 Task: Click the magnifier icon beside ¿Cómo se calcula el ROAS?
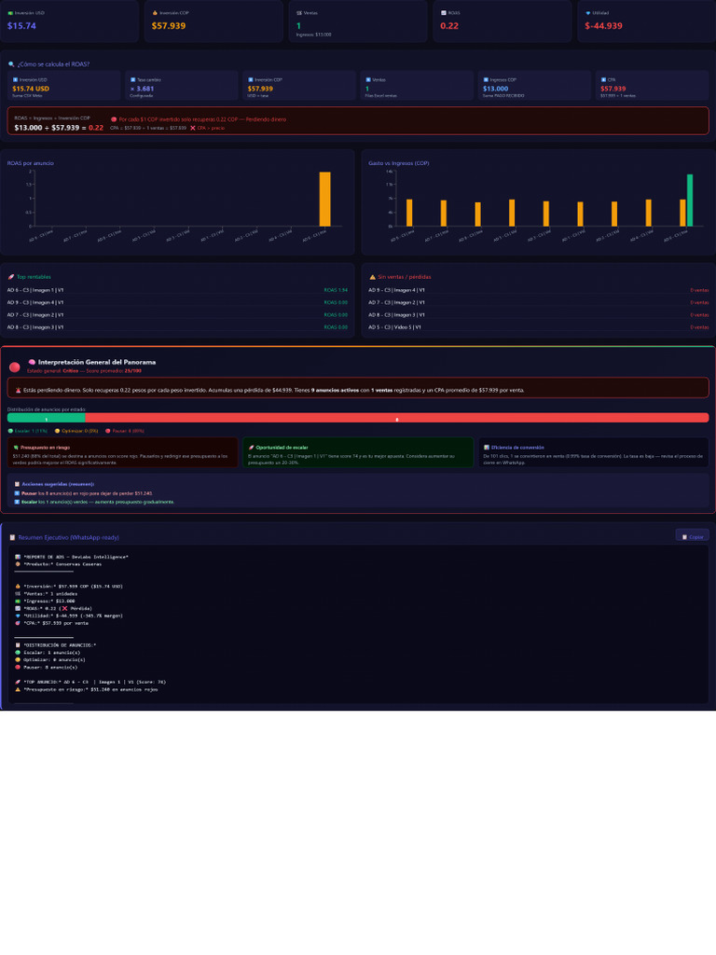(11, 64)
